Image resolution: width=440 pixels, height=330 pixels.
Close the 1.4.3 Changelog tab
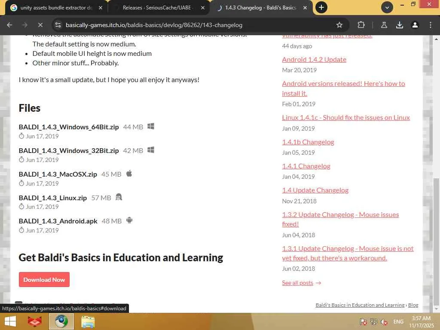[305, 8]
